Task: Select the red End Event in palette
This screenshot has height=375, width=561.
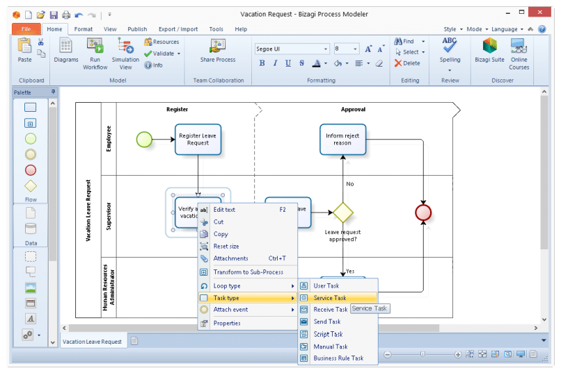Action: click(x=31, y=170)
